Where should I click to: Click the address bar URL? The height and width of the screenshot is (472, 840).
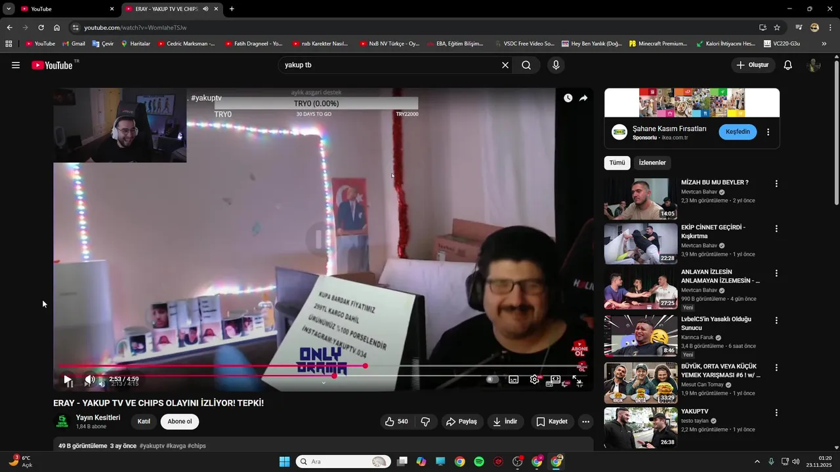click(135, 28)
